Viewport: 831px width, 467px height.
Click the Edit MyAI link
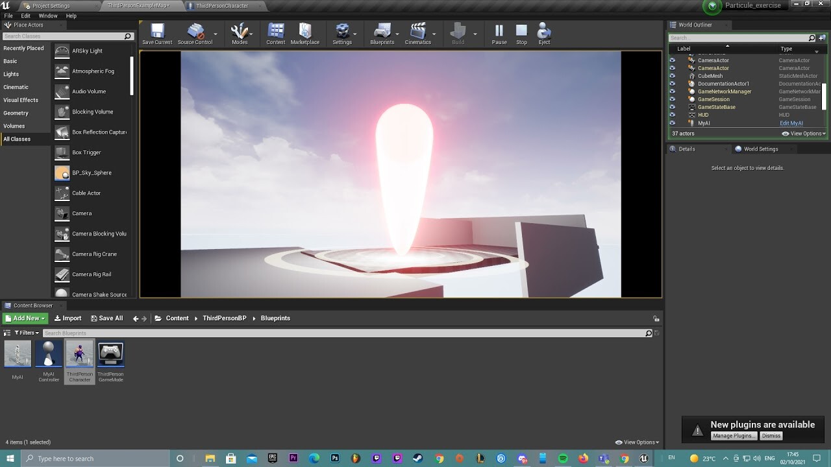point(791,123)
